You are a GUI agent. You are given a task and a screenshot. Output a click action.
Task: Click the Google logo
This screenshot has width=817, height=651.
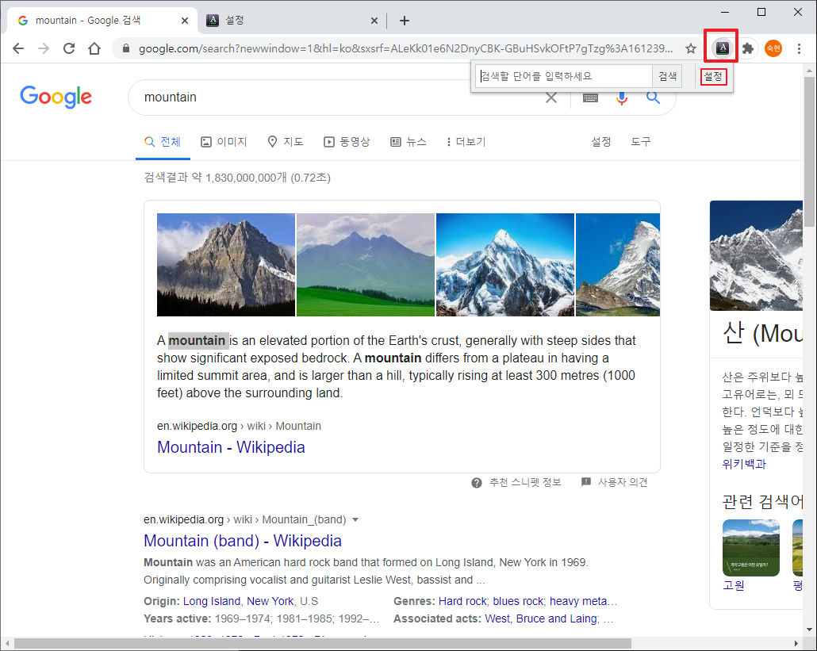point(56,97)
